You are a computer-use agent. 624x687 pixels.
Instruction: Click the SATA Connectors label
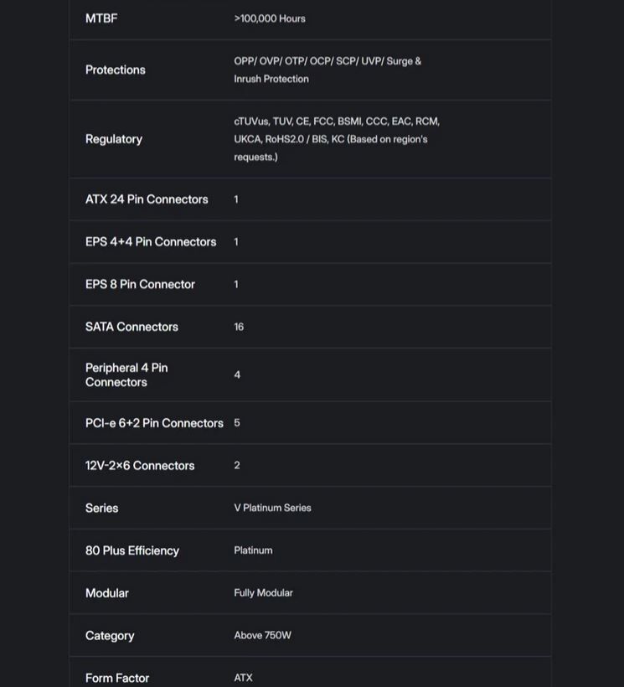132,328
